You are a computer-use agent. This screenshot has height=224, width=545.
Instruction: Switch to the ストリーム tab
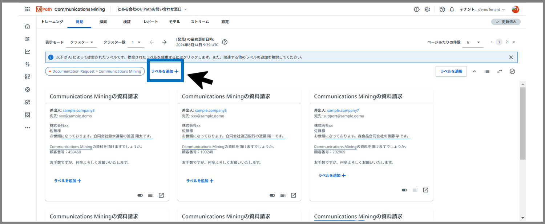200,22
